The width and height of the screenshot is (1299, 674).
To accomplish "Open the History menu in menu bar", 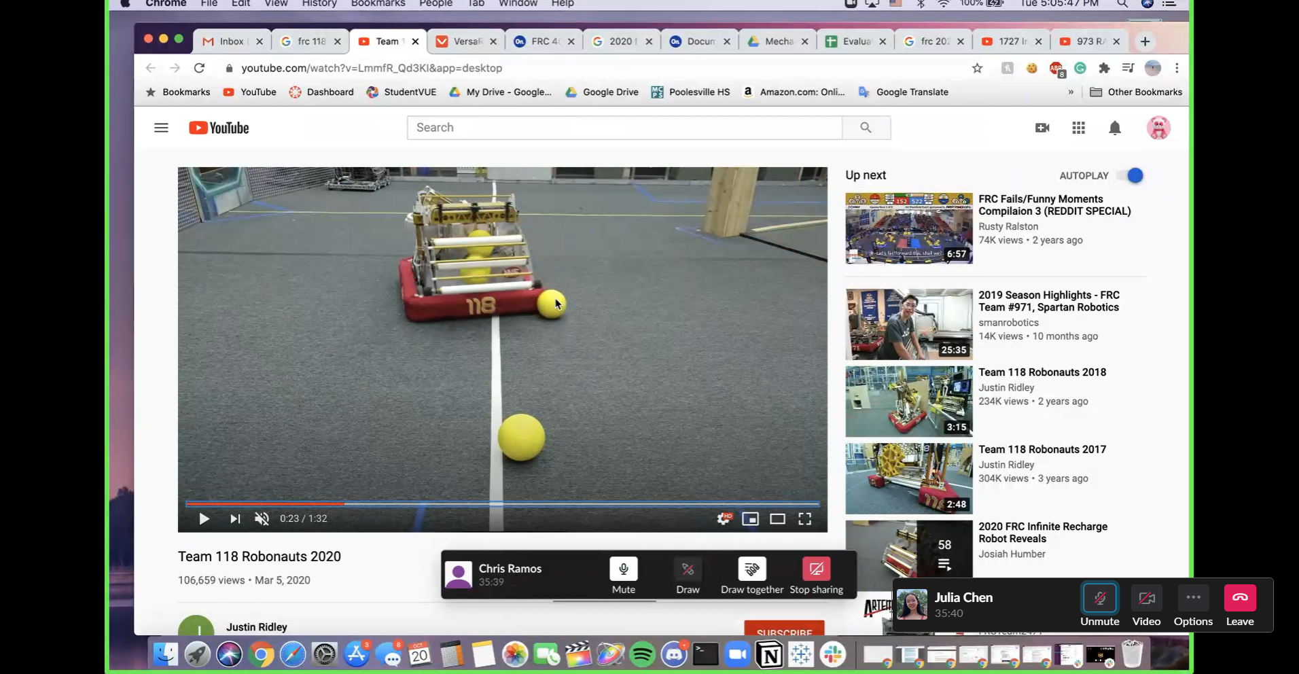I will (x=319, y=3).
